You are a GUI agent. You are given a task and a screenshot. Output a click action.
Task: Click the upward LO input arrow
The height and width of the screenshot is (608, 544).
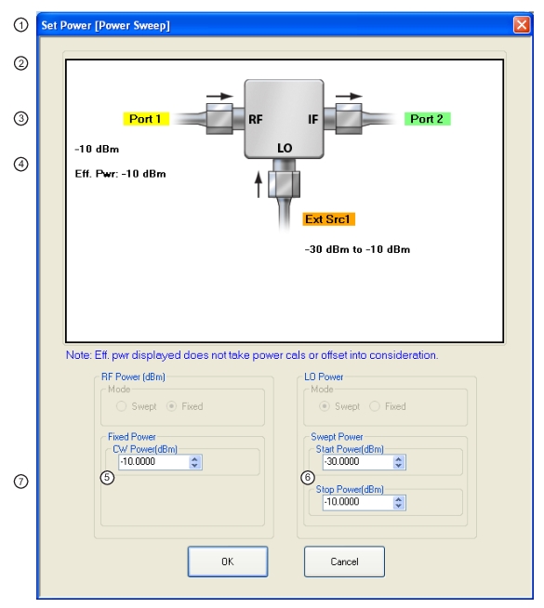coord(259,185)
